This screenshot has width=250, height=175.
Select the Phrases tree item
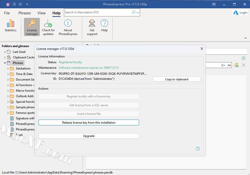pyautogui.click(x=18, y=63)
